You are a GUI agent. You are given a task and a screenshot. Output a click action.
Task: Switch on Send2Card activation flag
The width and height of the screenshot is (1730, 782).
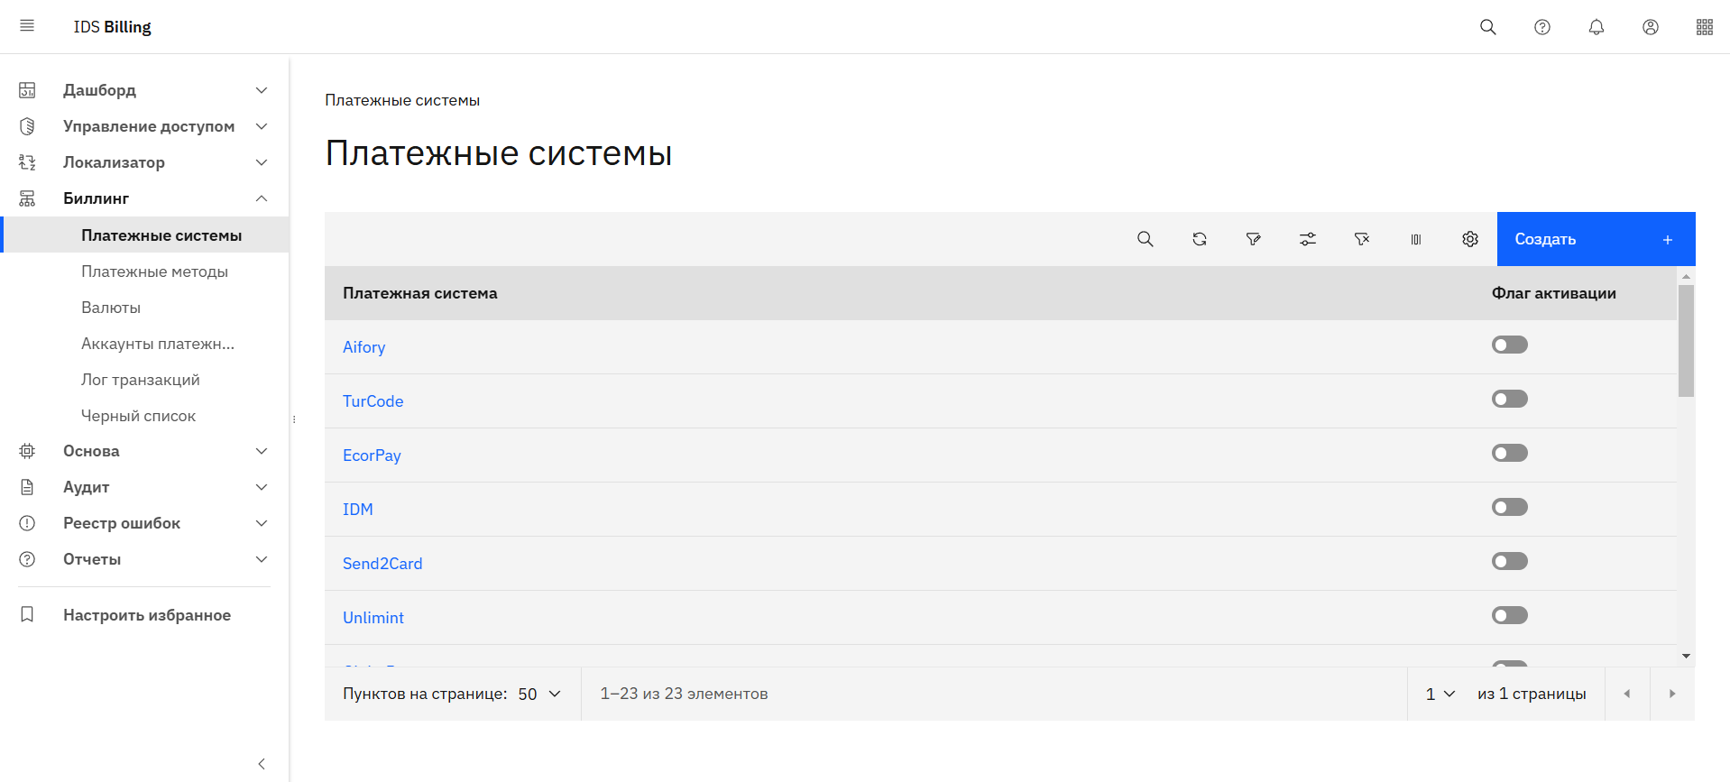[1509, 561]
